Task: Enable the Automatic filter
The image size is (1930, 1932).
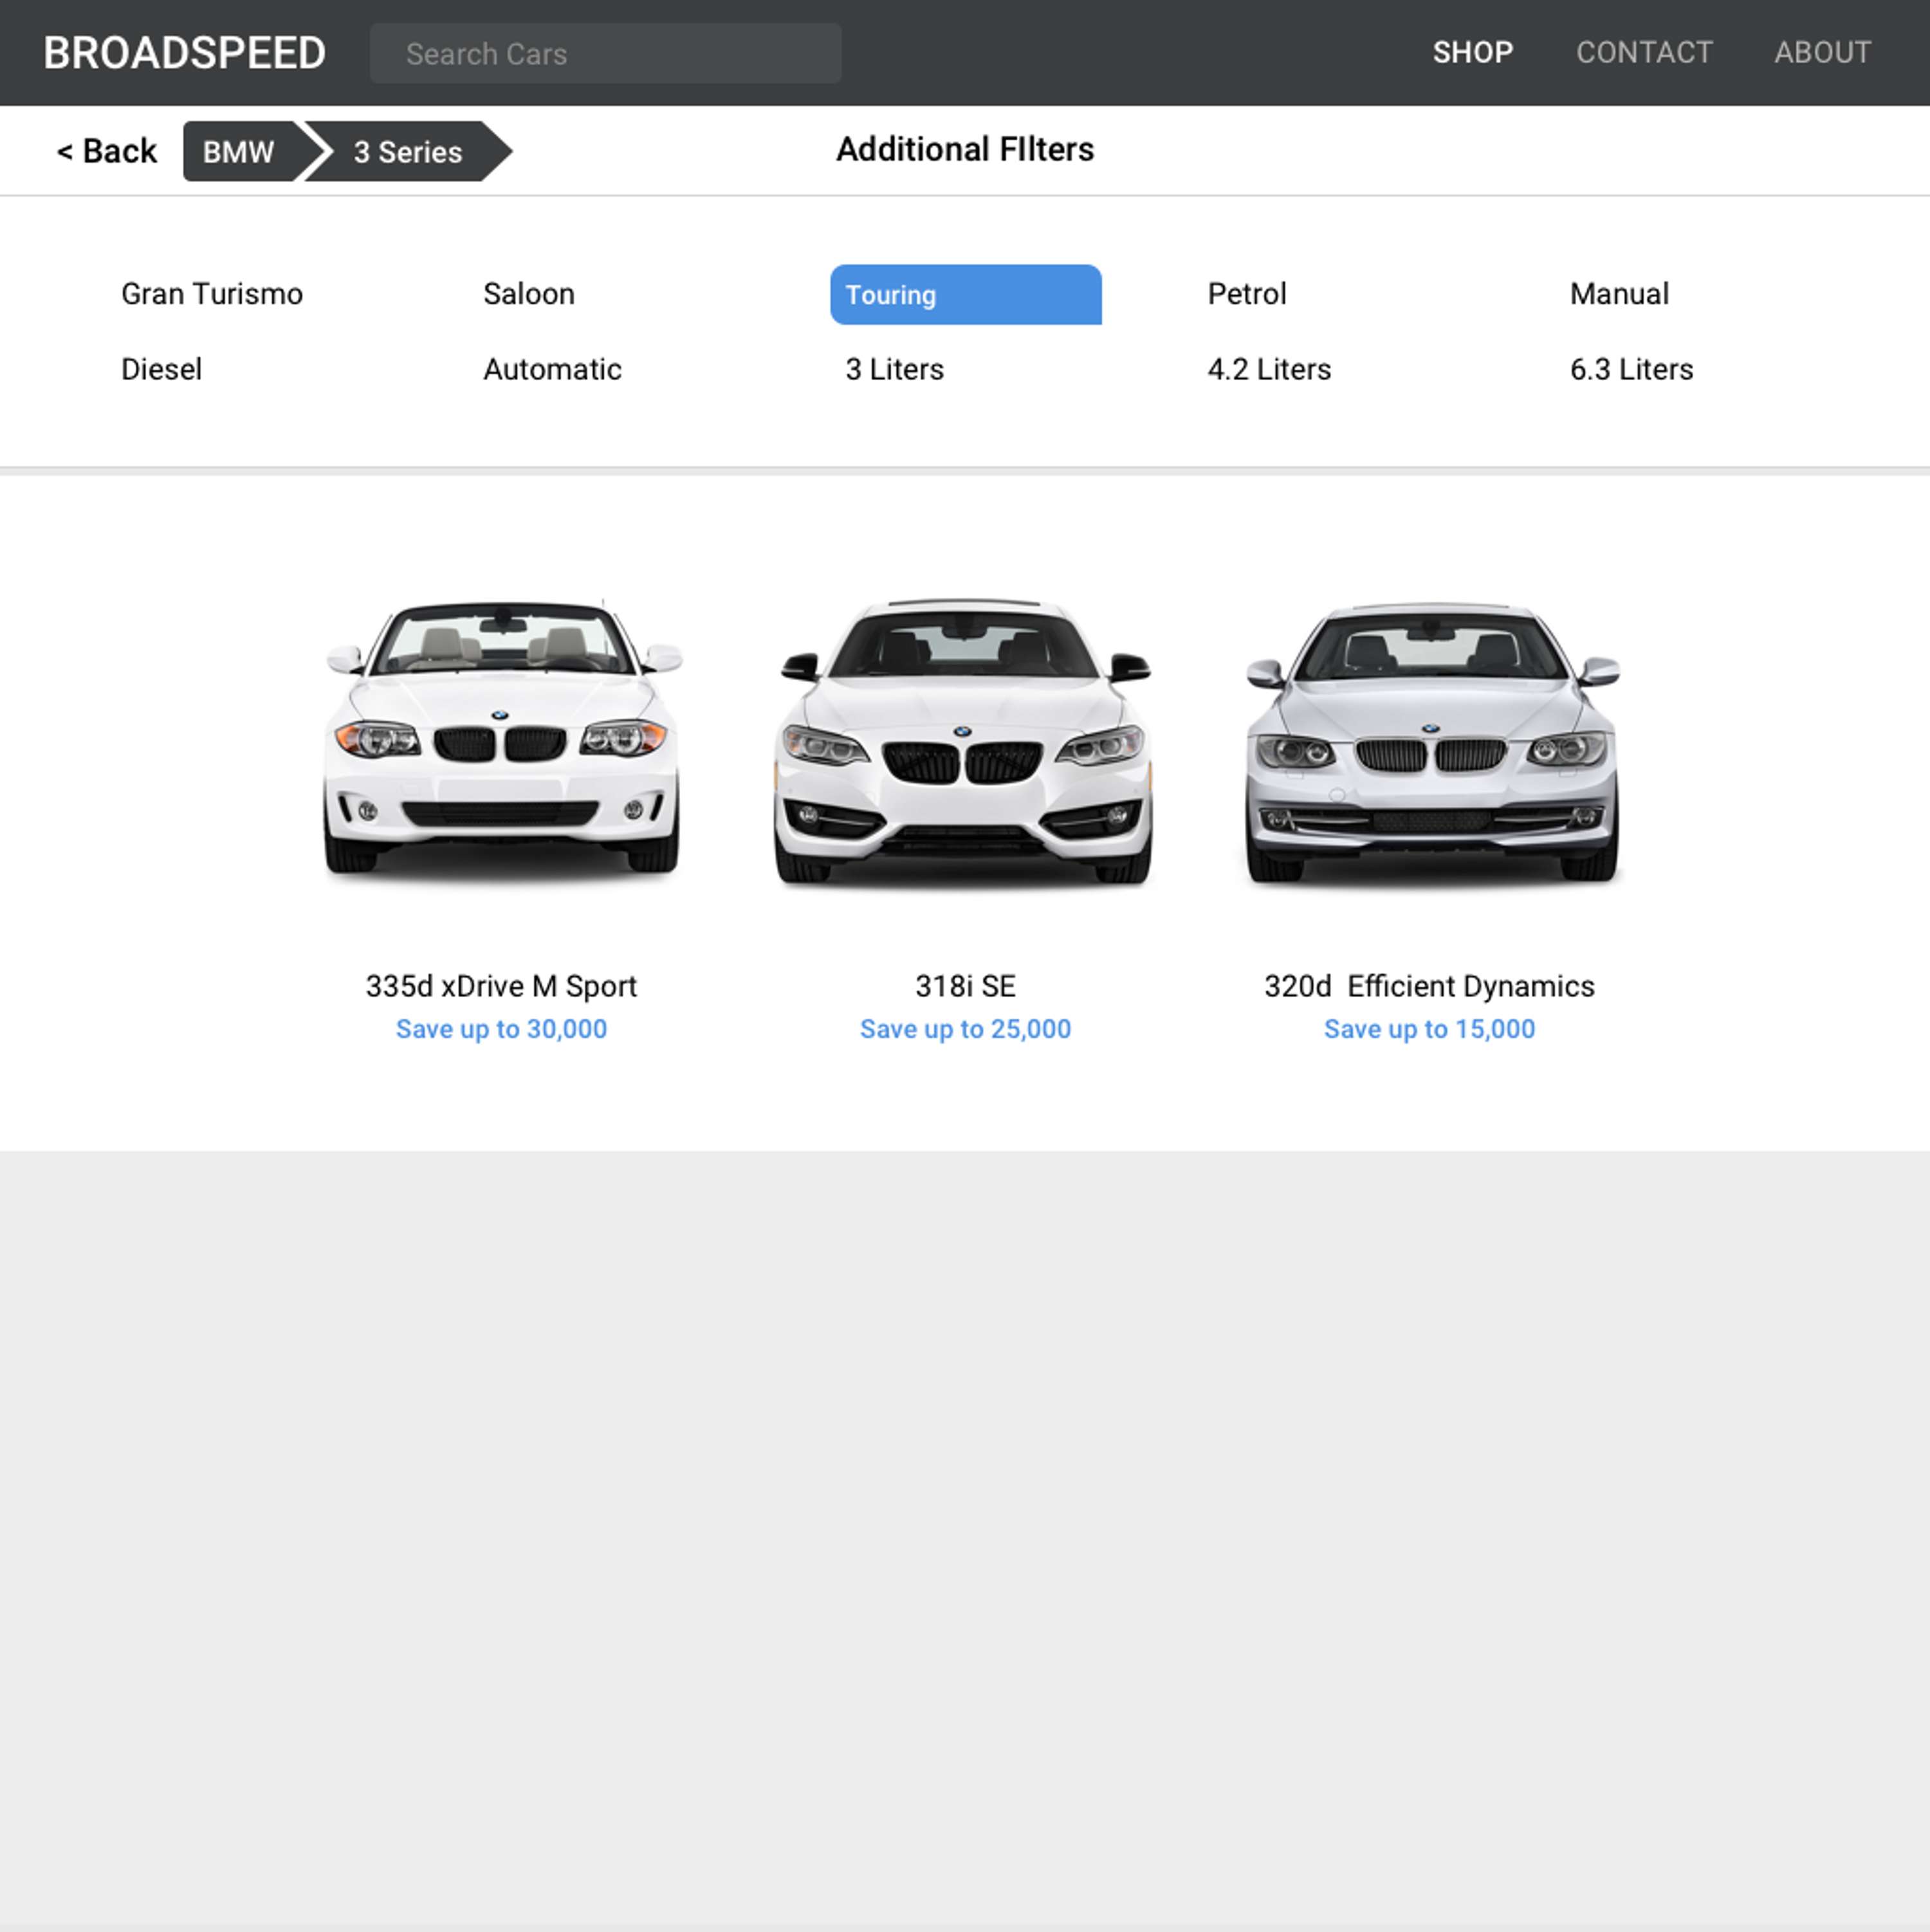Action: (x=552, y=369)
